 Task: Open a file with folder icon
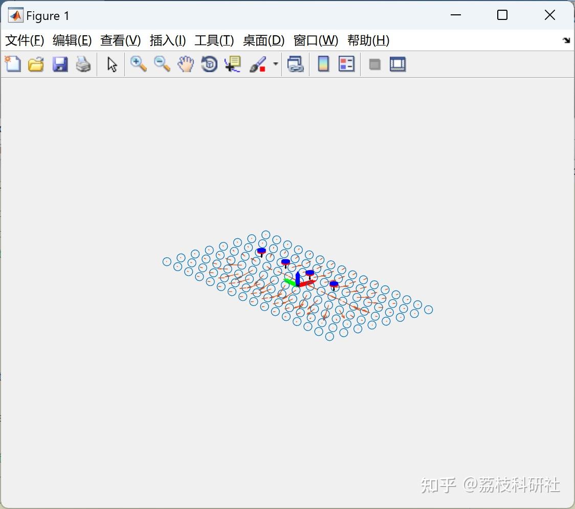[x=36, y=64]
